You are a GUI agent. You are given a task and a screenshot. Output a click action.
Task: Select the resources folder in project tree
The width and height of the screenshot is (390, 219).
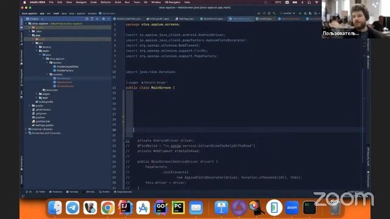click(x=50, y=90)
